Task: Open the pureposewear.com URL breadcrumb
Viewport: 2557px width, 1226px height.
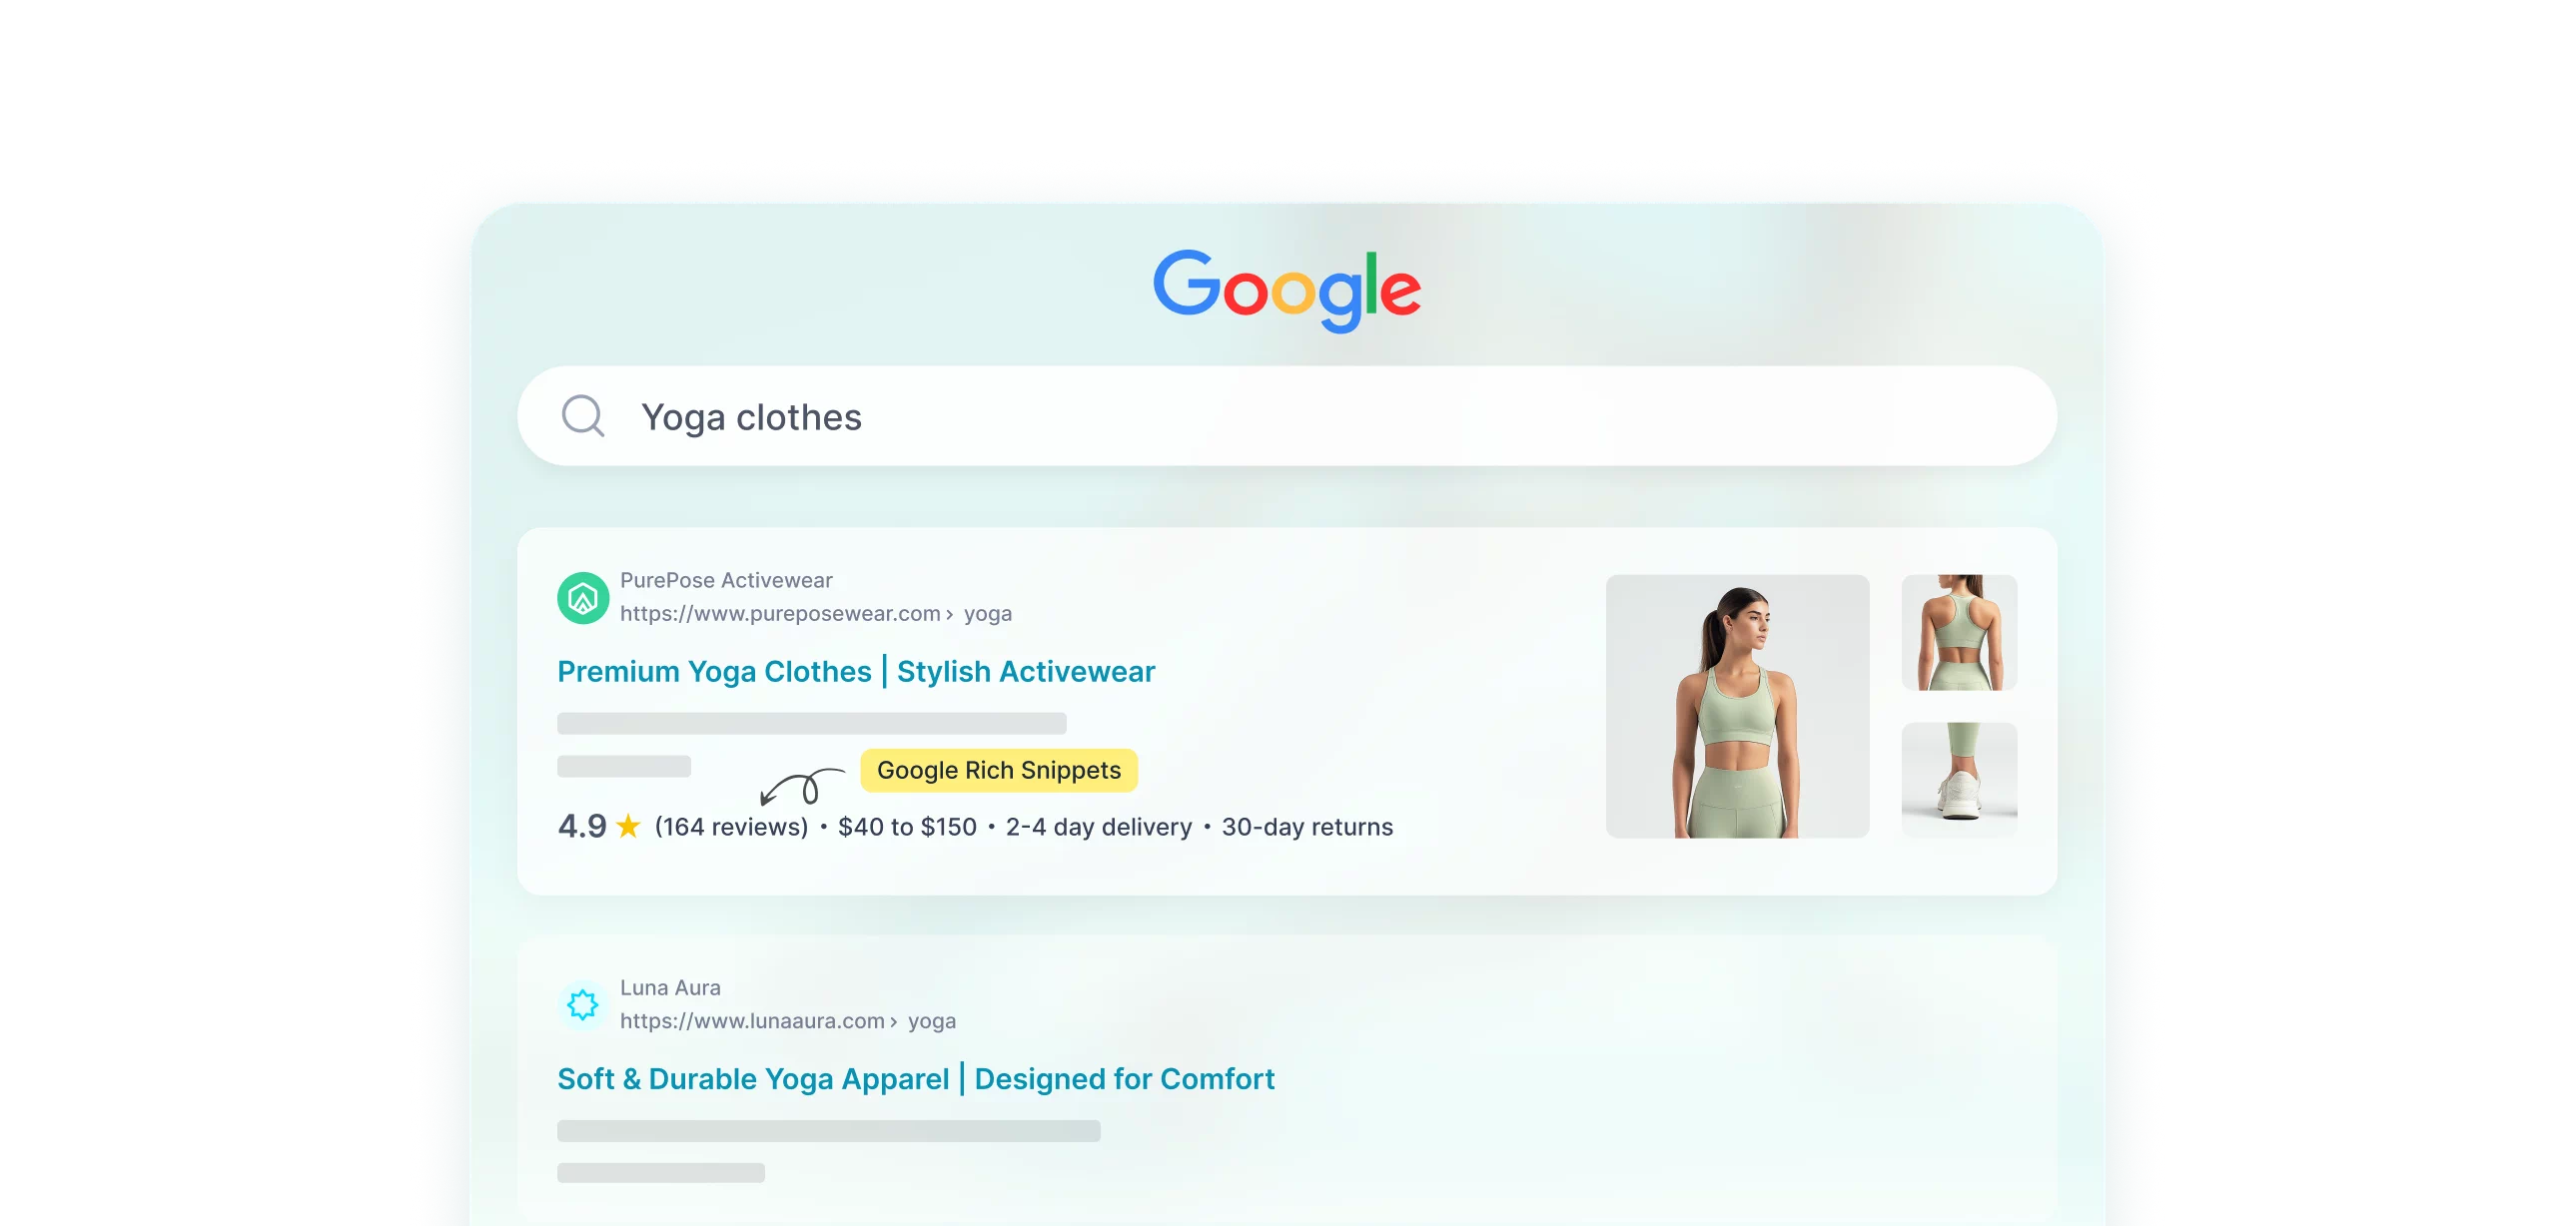Action: tap(816, 613)
